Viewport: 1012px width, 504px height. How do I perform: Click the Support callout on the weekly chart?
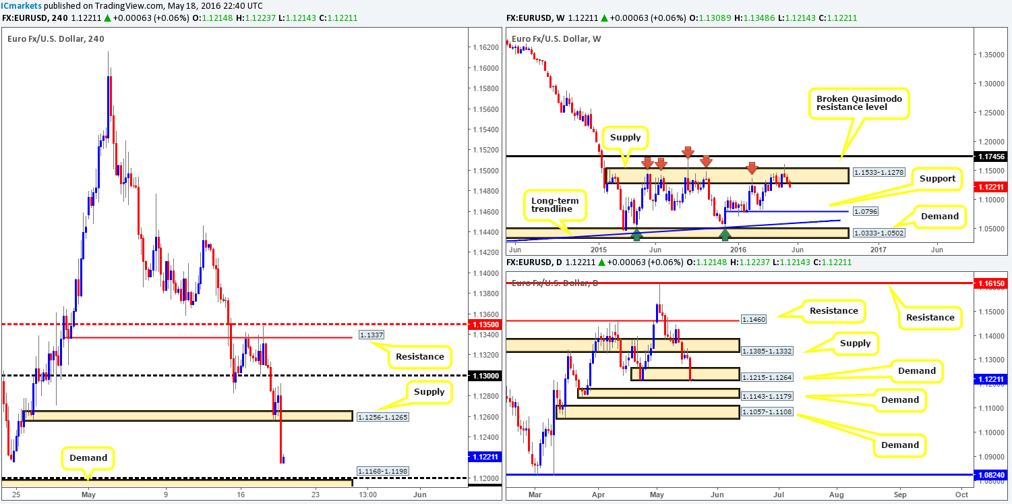pos(936,179)
